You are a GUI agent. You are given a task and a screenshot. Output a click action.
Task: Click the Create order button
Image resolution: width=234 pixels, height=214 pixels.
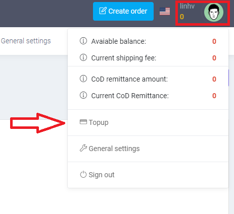click(x=123, y=11)
